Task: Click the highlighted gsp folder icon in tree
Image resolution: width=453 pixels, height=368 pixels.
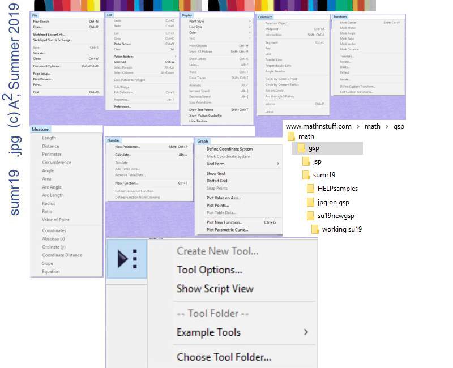Action: click(301, 148)
